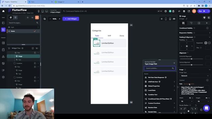Select the home page in page list
The width and height of the screenshot is (212, 119).
(x=23, y=31)
